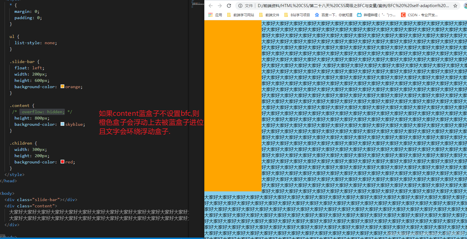Click the orange sidebar box in page
The image size is (467, 239).
tap(233, 106)
